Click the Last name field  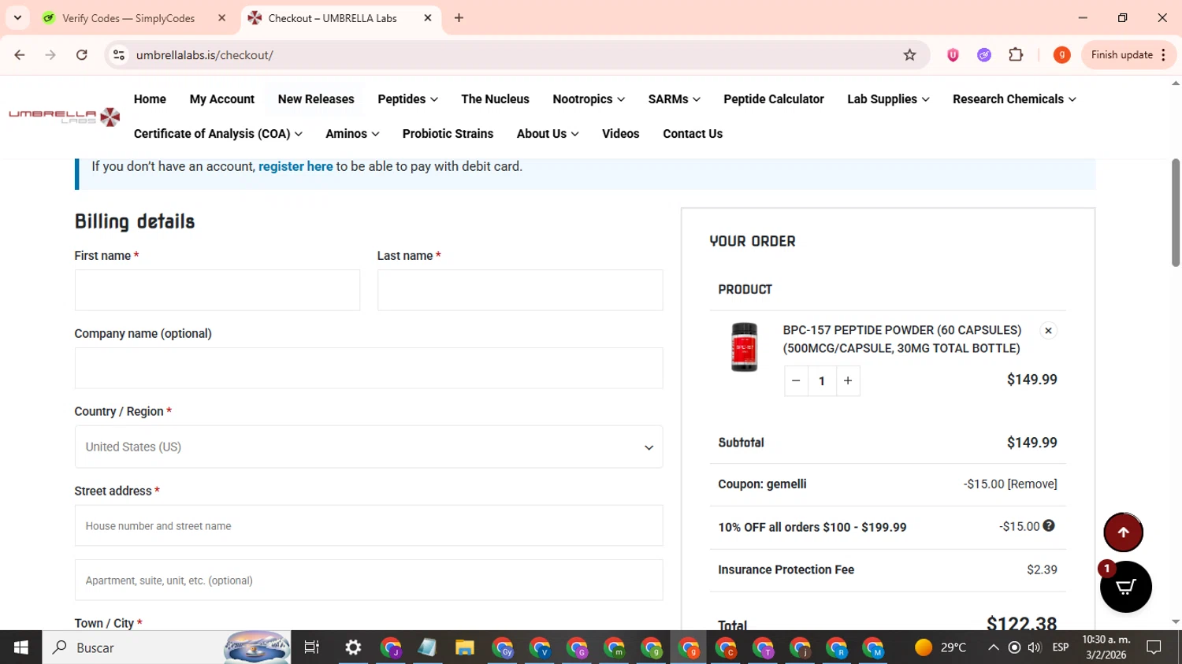(520, 290)
